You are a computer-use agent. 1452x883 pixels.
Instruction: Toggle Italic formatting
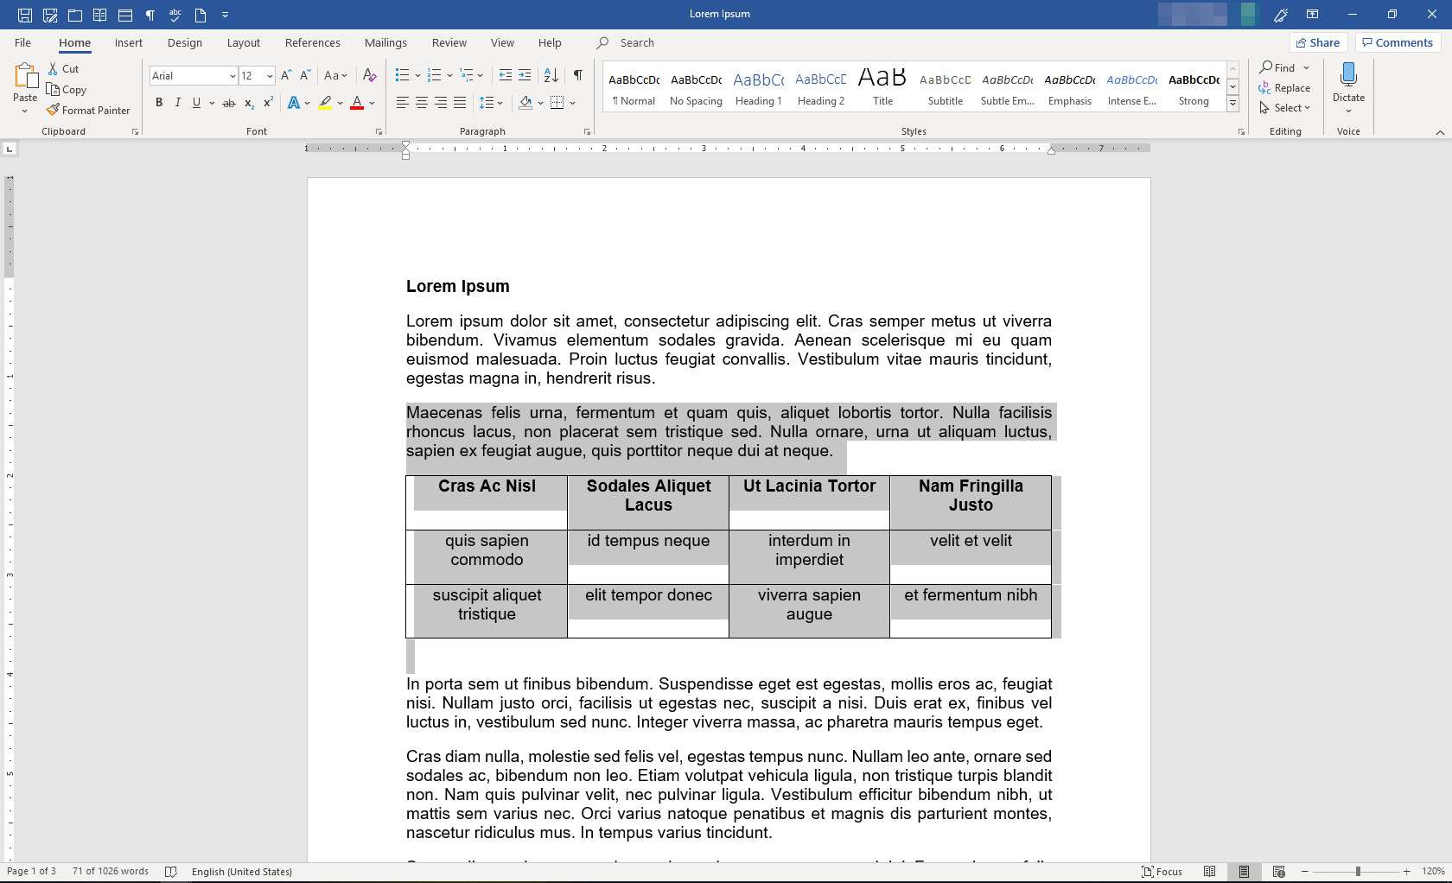coord(178,103)
